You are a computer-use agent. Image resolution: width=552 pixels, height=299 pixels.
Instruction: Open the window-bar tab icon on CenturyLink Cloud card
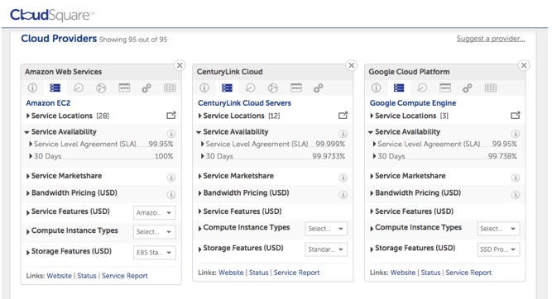click(296, 88)
